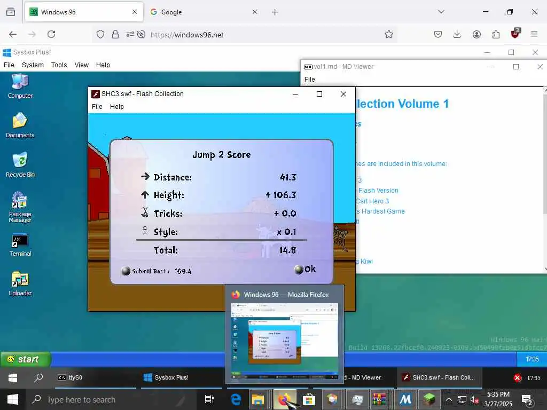
Task: Expand the list all tabs dropdown
Action: click(441, 12)
